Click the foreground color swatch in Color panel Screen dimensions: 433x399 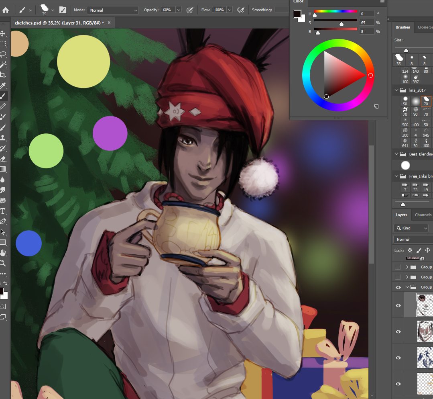click(297, 14)
